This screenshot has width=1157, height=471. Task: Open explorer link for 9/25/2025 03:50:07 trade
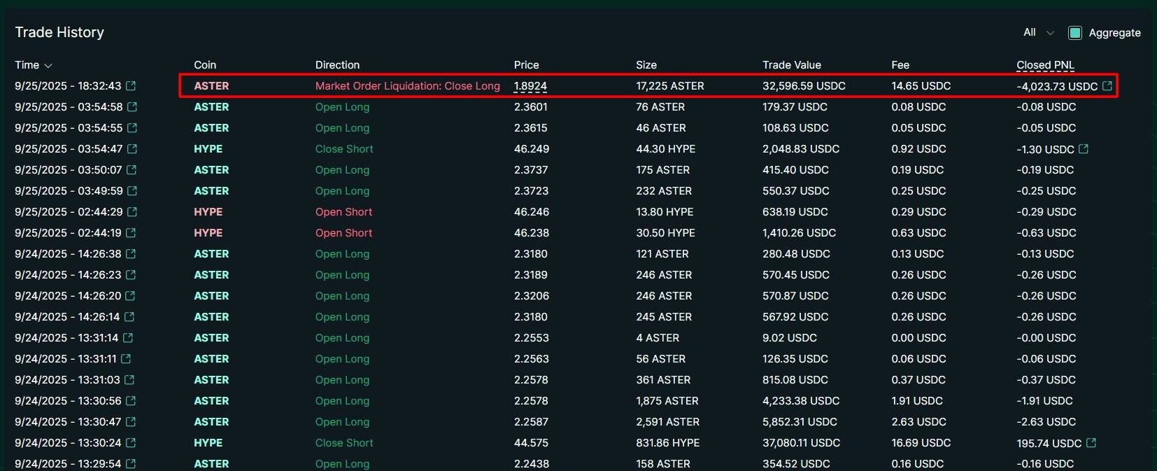pyautogui.click(x=132, y=170)
